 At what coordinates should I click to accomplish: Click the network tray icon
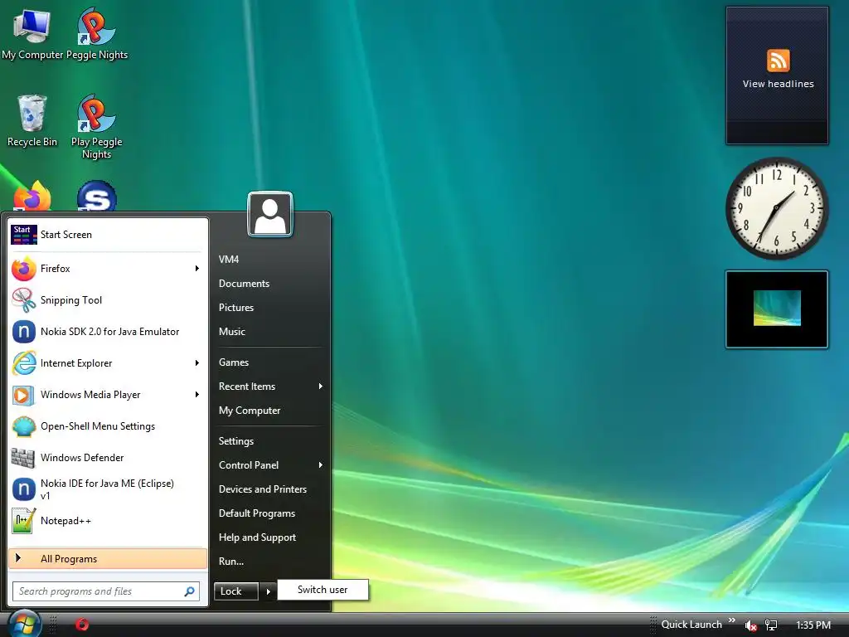[x=771, y=625]
